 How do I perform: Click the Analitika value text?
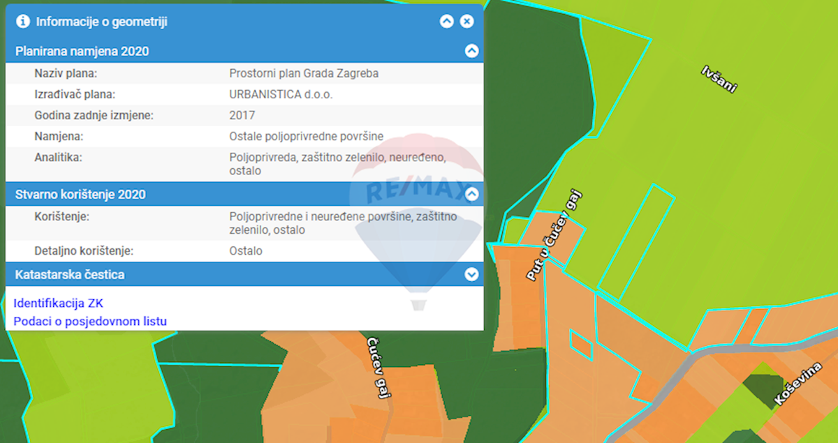(337, 164)
